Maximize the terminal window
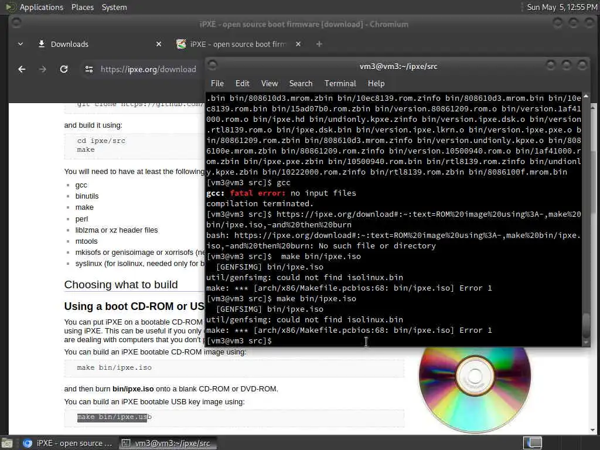Image resolution: width=600 pixels, height=450 pixels. click(x=567, y=66)
